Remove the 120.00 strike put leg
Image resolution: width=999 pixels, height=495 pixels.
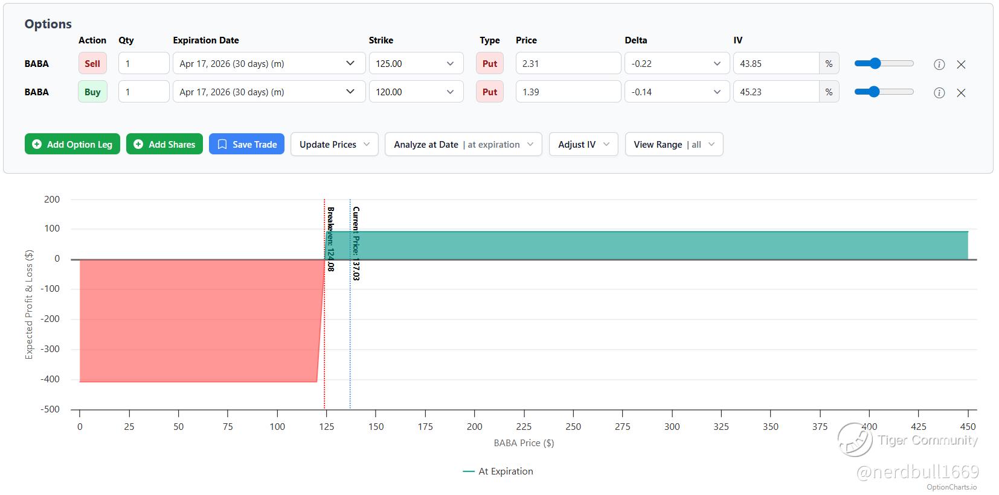click(961, 93)
